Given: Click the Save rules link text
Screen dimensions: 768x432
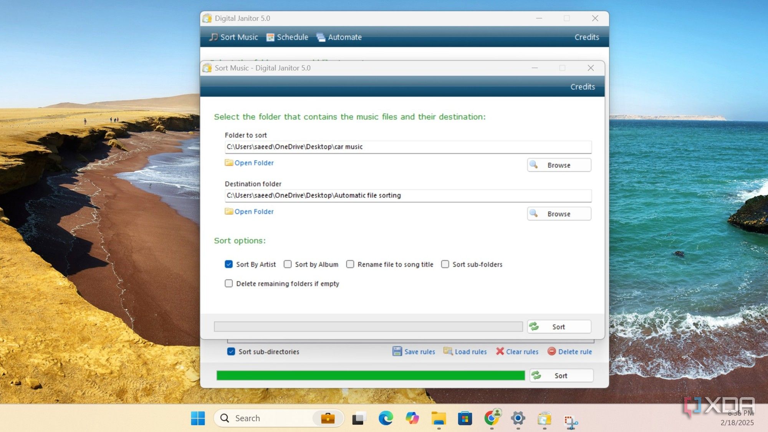Looking at the screenshot, I should [419, 352].
